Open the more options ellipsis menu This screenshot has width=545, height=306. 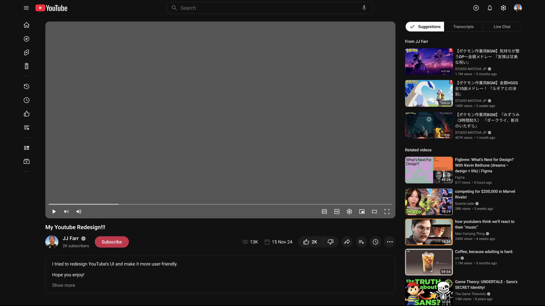pyautogui.click(x=389, y=242)
